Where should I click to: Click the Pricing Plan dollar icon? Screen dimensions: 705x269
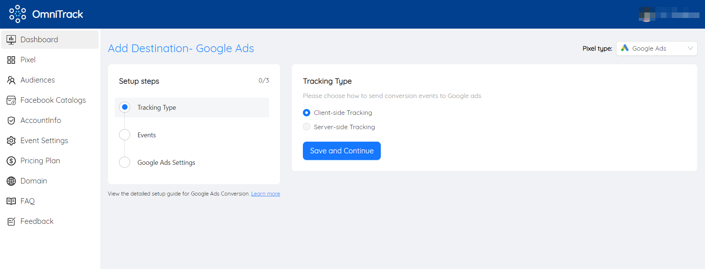click(11, 161)
